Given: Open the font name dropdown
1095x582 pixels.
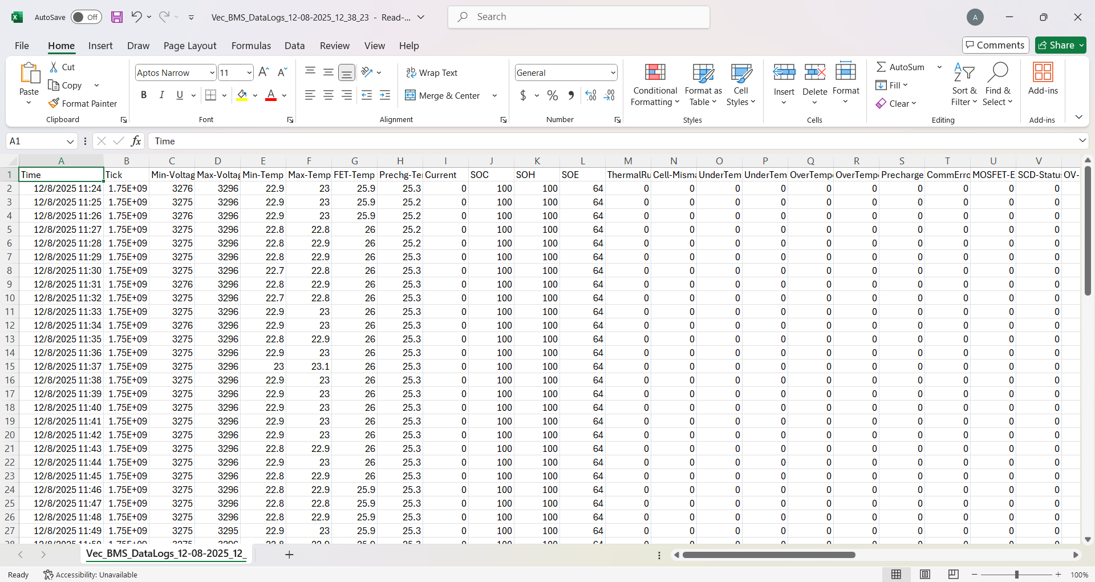Looking at the screenshot, I should pyautogui.click(x=212, y=72).
